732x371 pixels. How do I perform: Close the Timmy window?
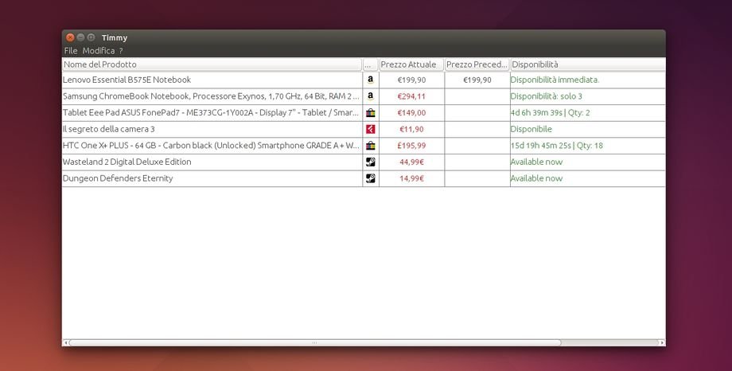click(70, 37)
